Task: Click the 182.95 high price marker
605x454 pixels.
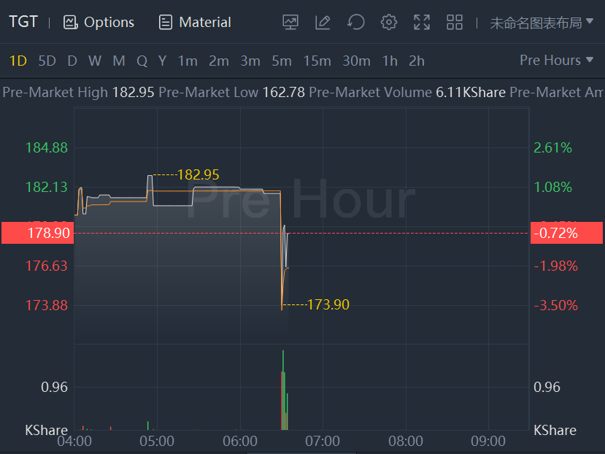Action: 198,175
